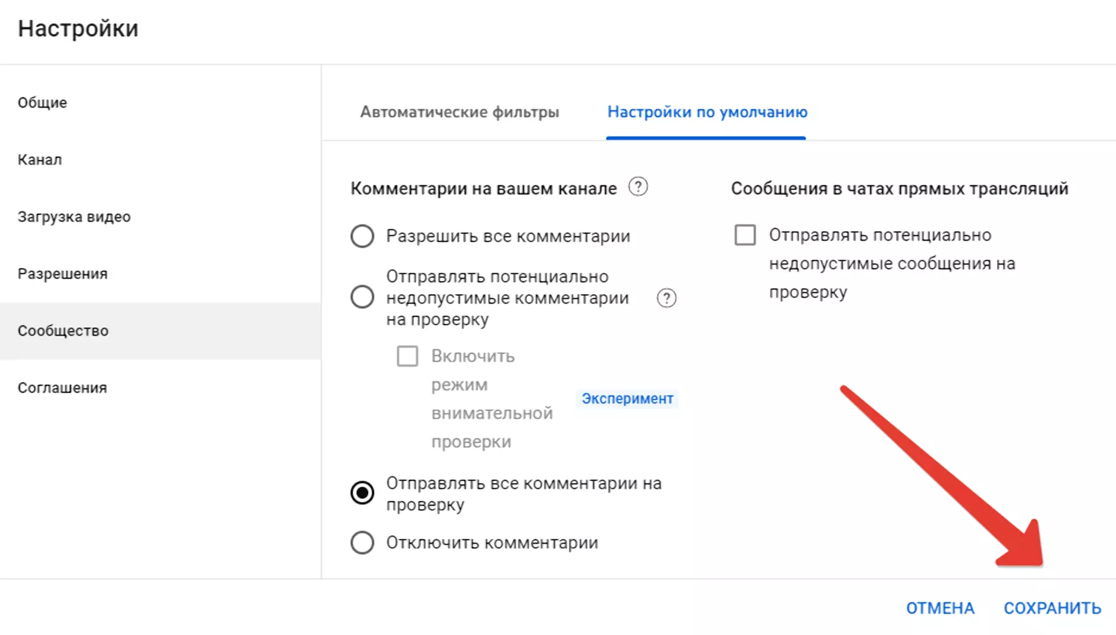Click the ОТМЕНА button
Screen dimensions: 1116x635
click(x=940, y=608)
